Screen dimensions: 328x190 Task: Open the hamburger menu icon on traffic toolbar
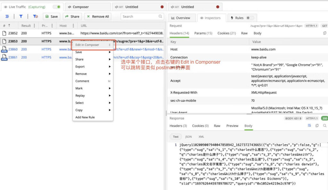(x=7, y=16)
